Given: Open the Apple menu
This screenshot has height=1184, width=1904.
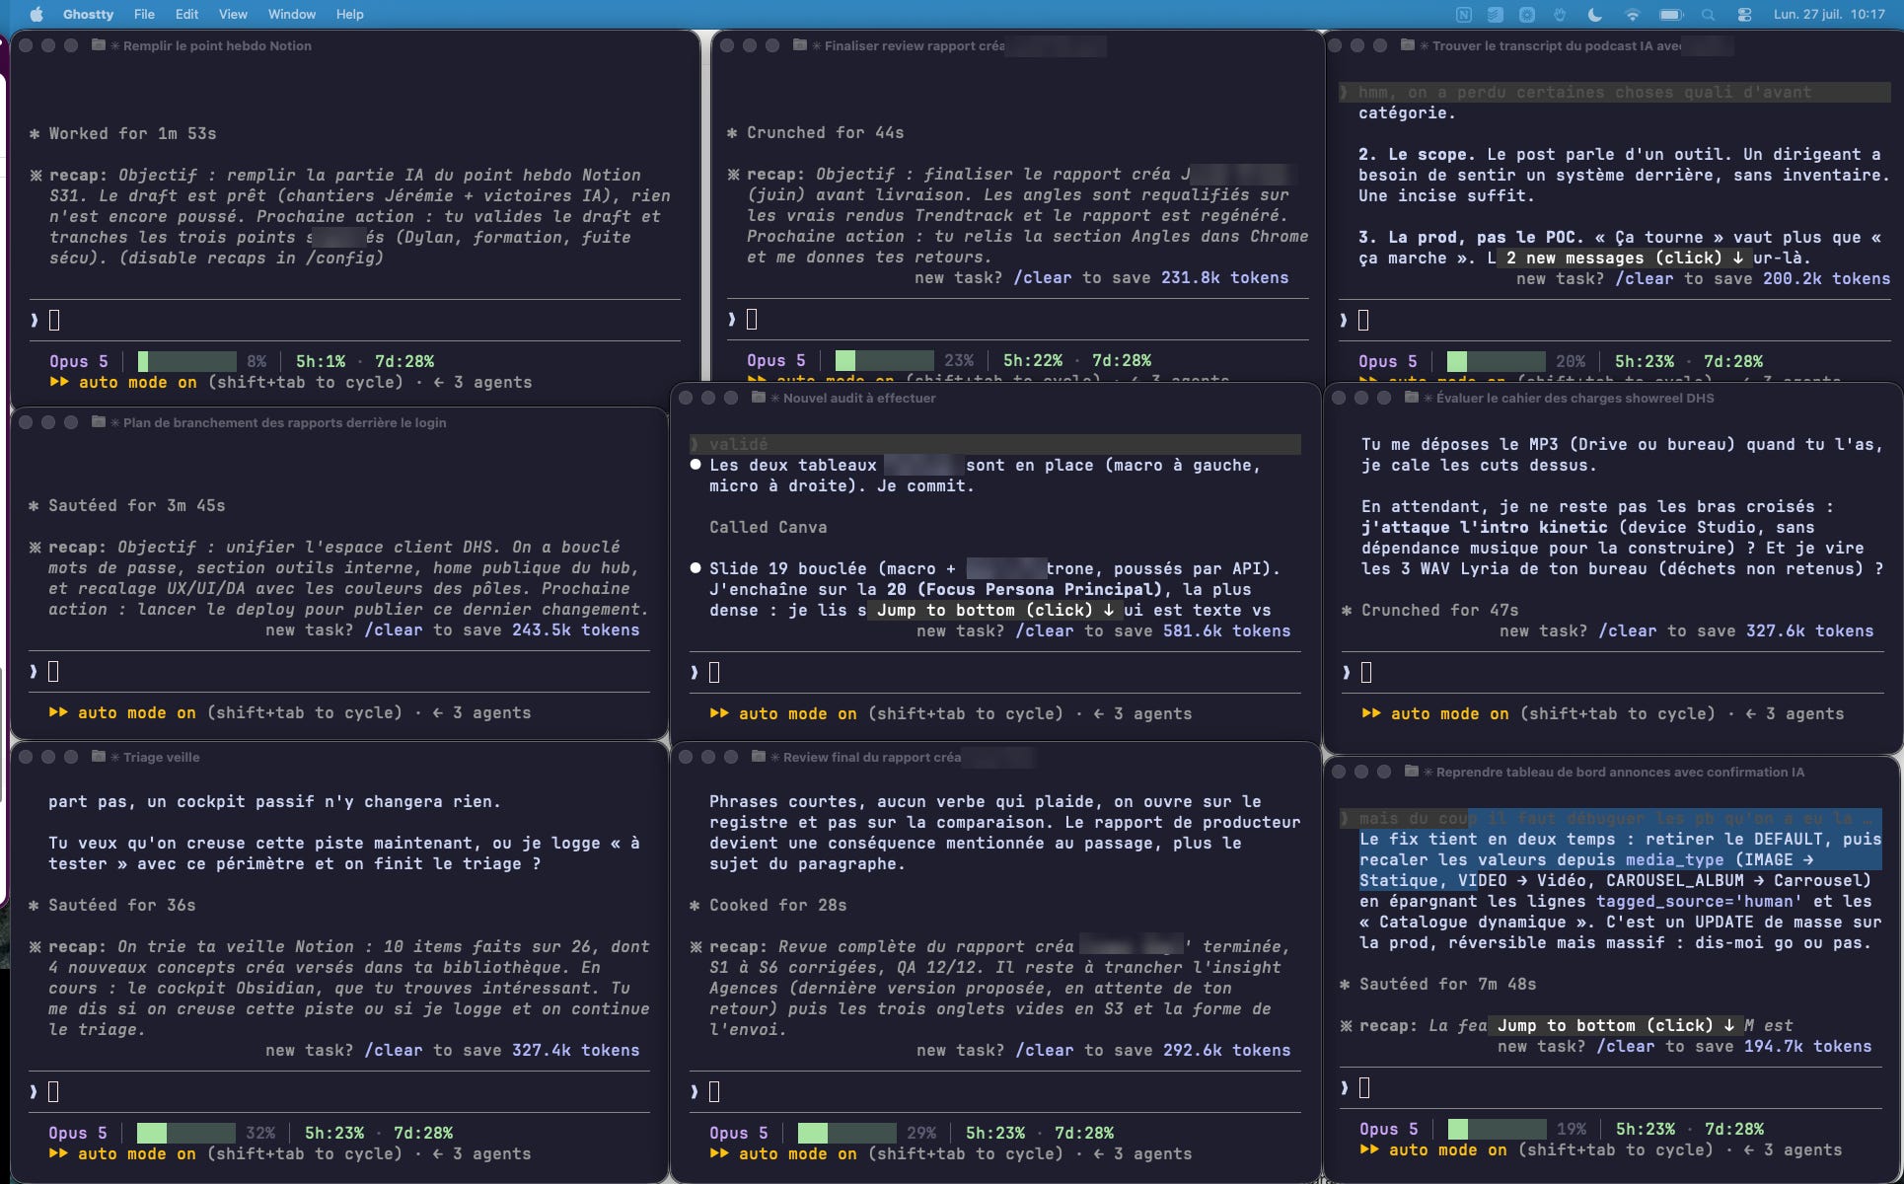Looking at the screenshot, I should point(37,14).
